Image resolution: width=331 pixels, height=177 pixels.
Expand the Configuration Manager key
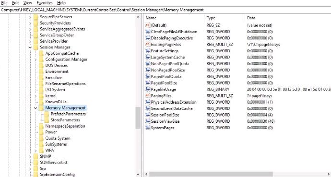[35, 59]
